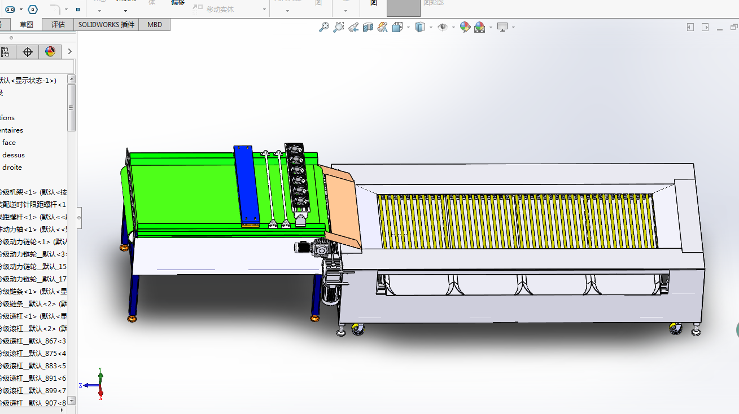
Task: Open the Display Style dropdown arrow
Action: (x=431, y=27)
